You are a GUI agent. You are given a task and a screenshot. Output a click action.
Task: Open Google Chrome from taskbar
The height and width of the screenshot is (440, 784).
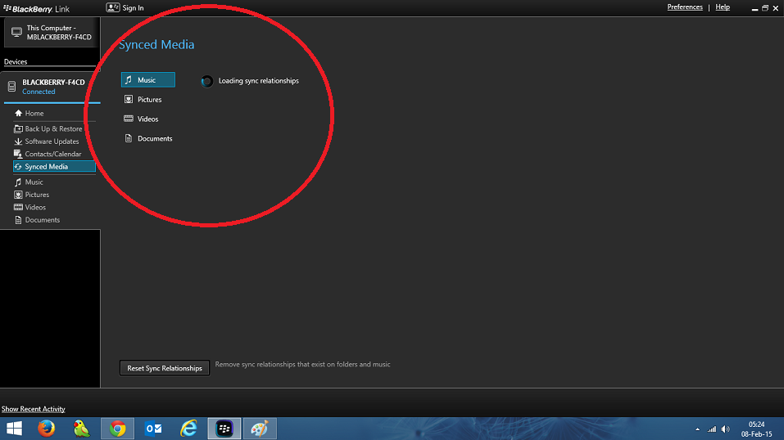pyautogui.click(x=117, y=429)
